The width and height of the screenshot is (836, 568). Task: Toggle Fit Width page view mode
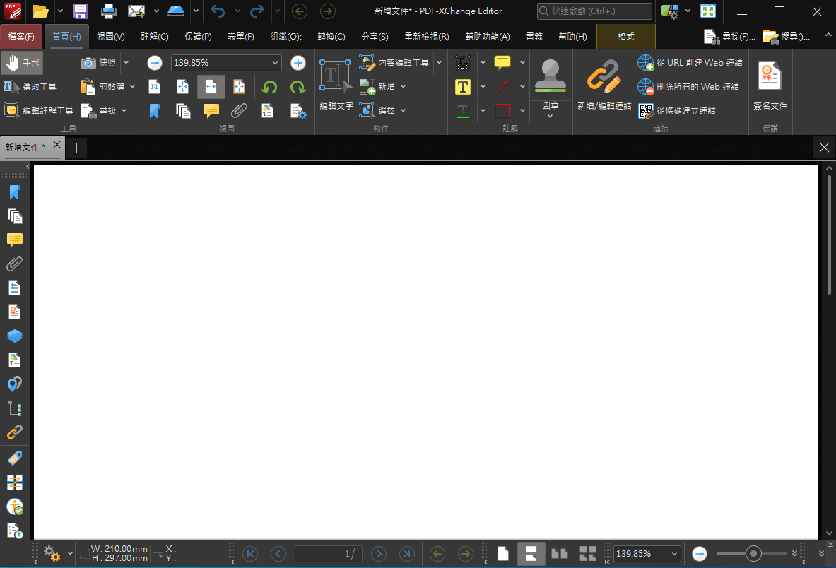click(211, 87)
